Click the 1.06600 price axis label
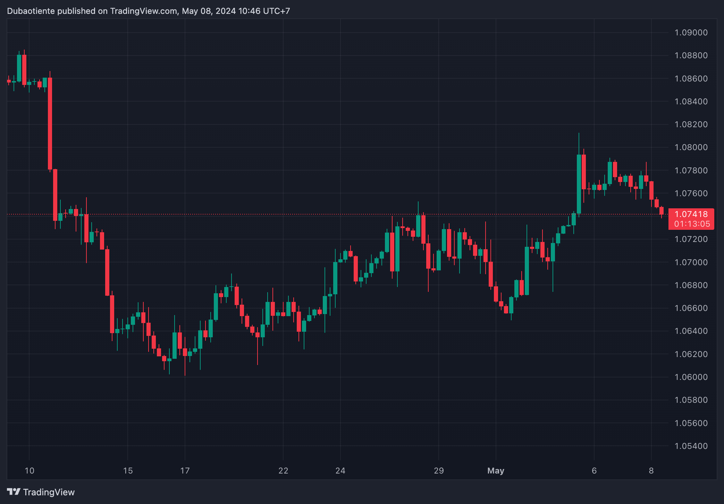Screen dimensions: 724x504 click(691, 308)
